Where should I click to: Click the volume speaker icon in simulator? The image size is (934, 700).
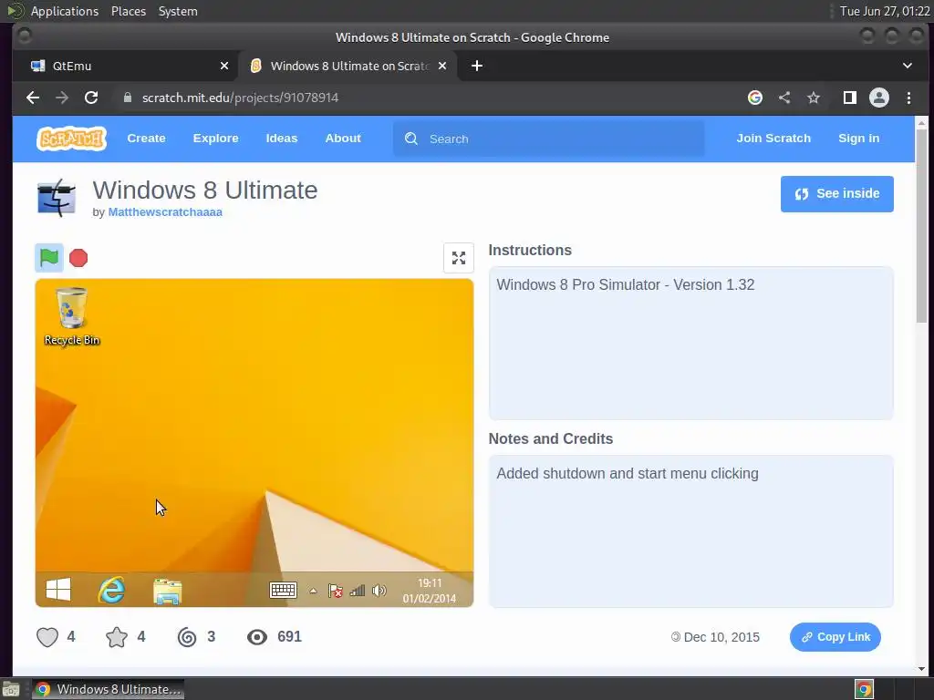pos(379,591)
